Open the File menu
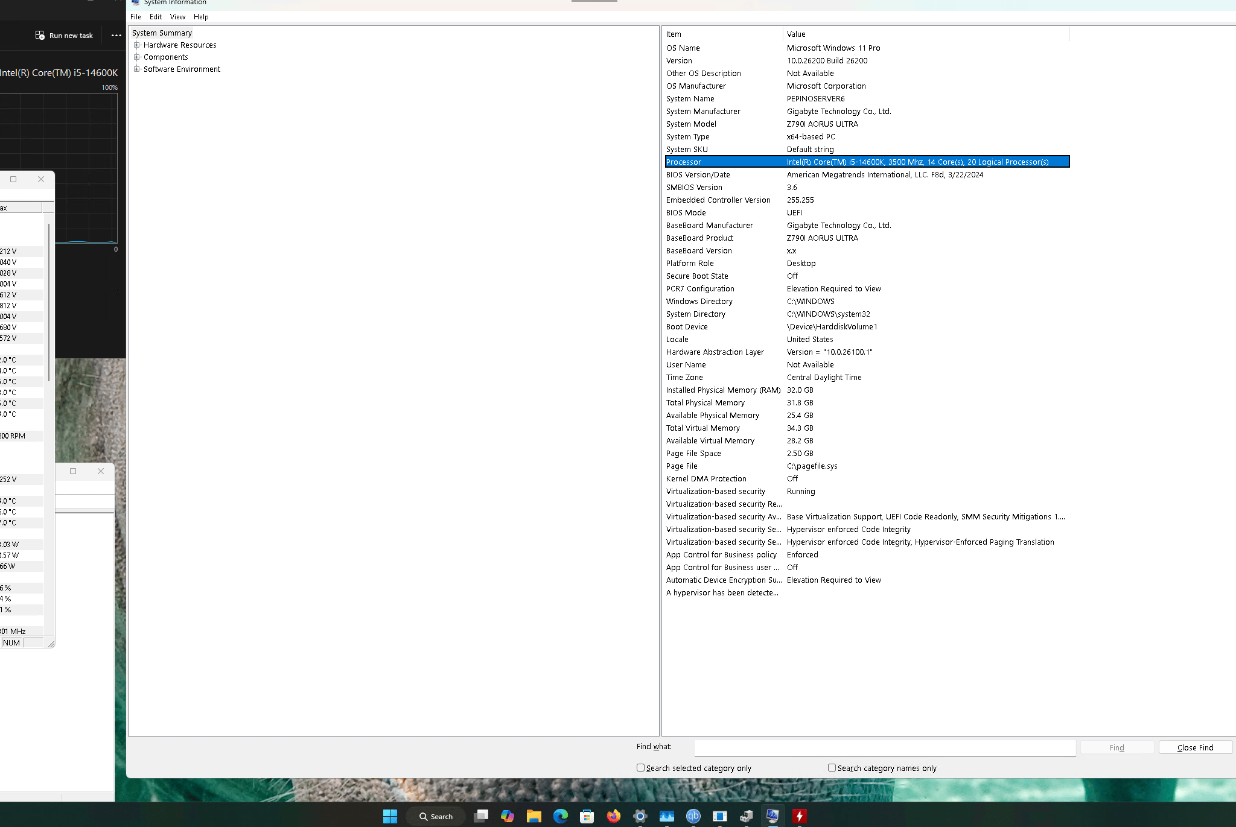This screenshot has width=1236, height=827. [x=136, y=17]
